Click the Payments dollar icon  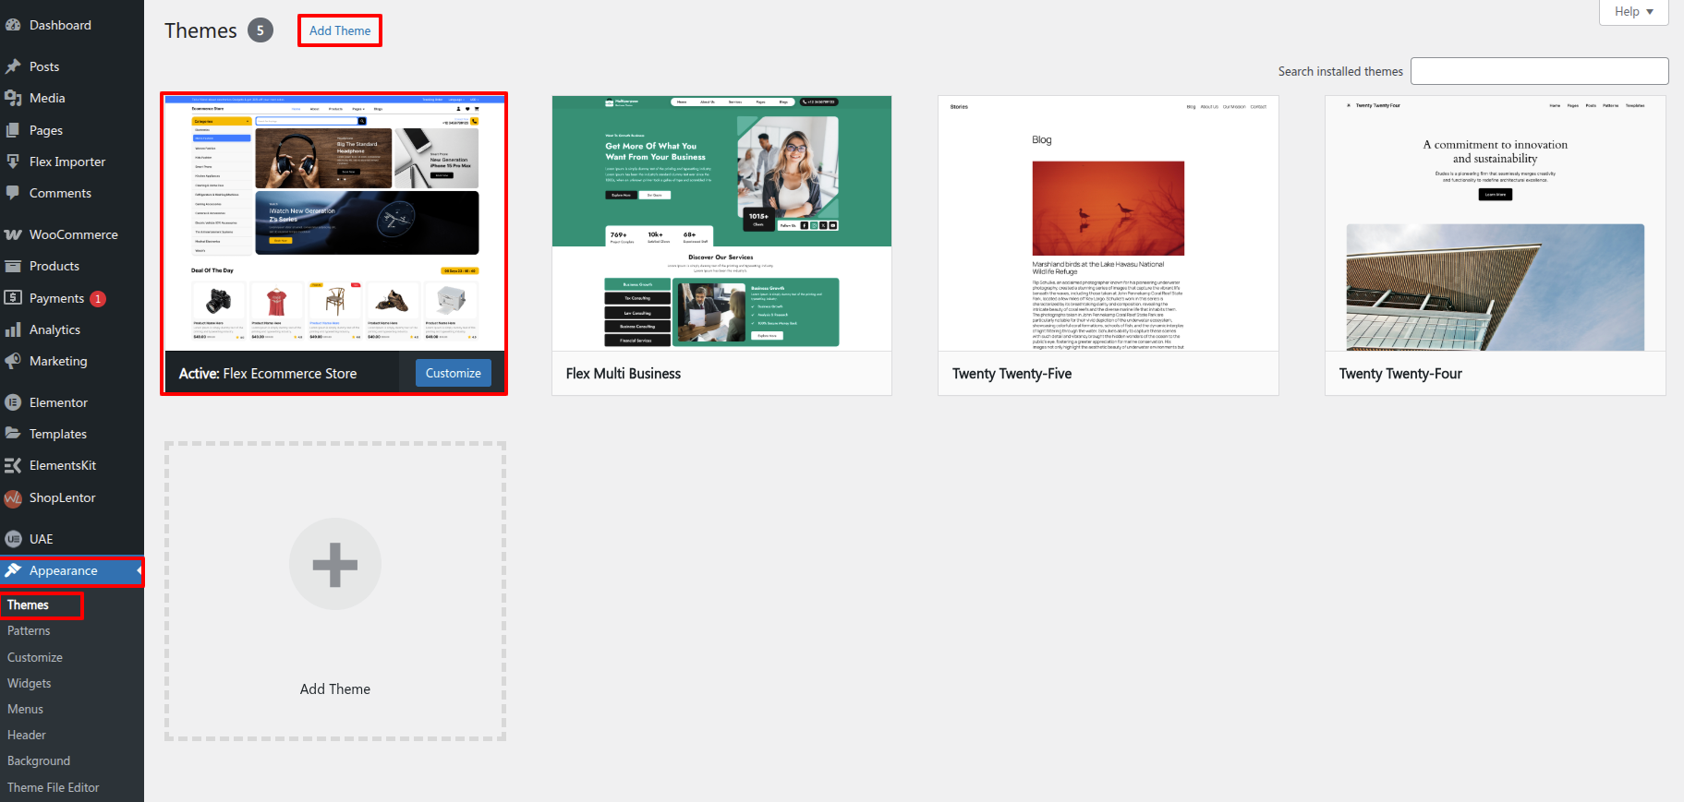coord(13,297)
